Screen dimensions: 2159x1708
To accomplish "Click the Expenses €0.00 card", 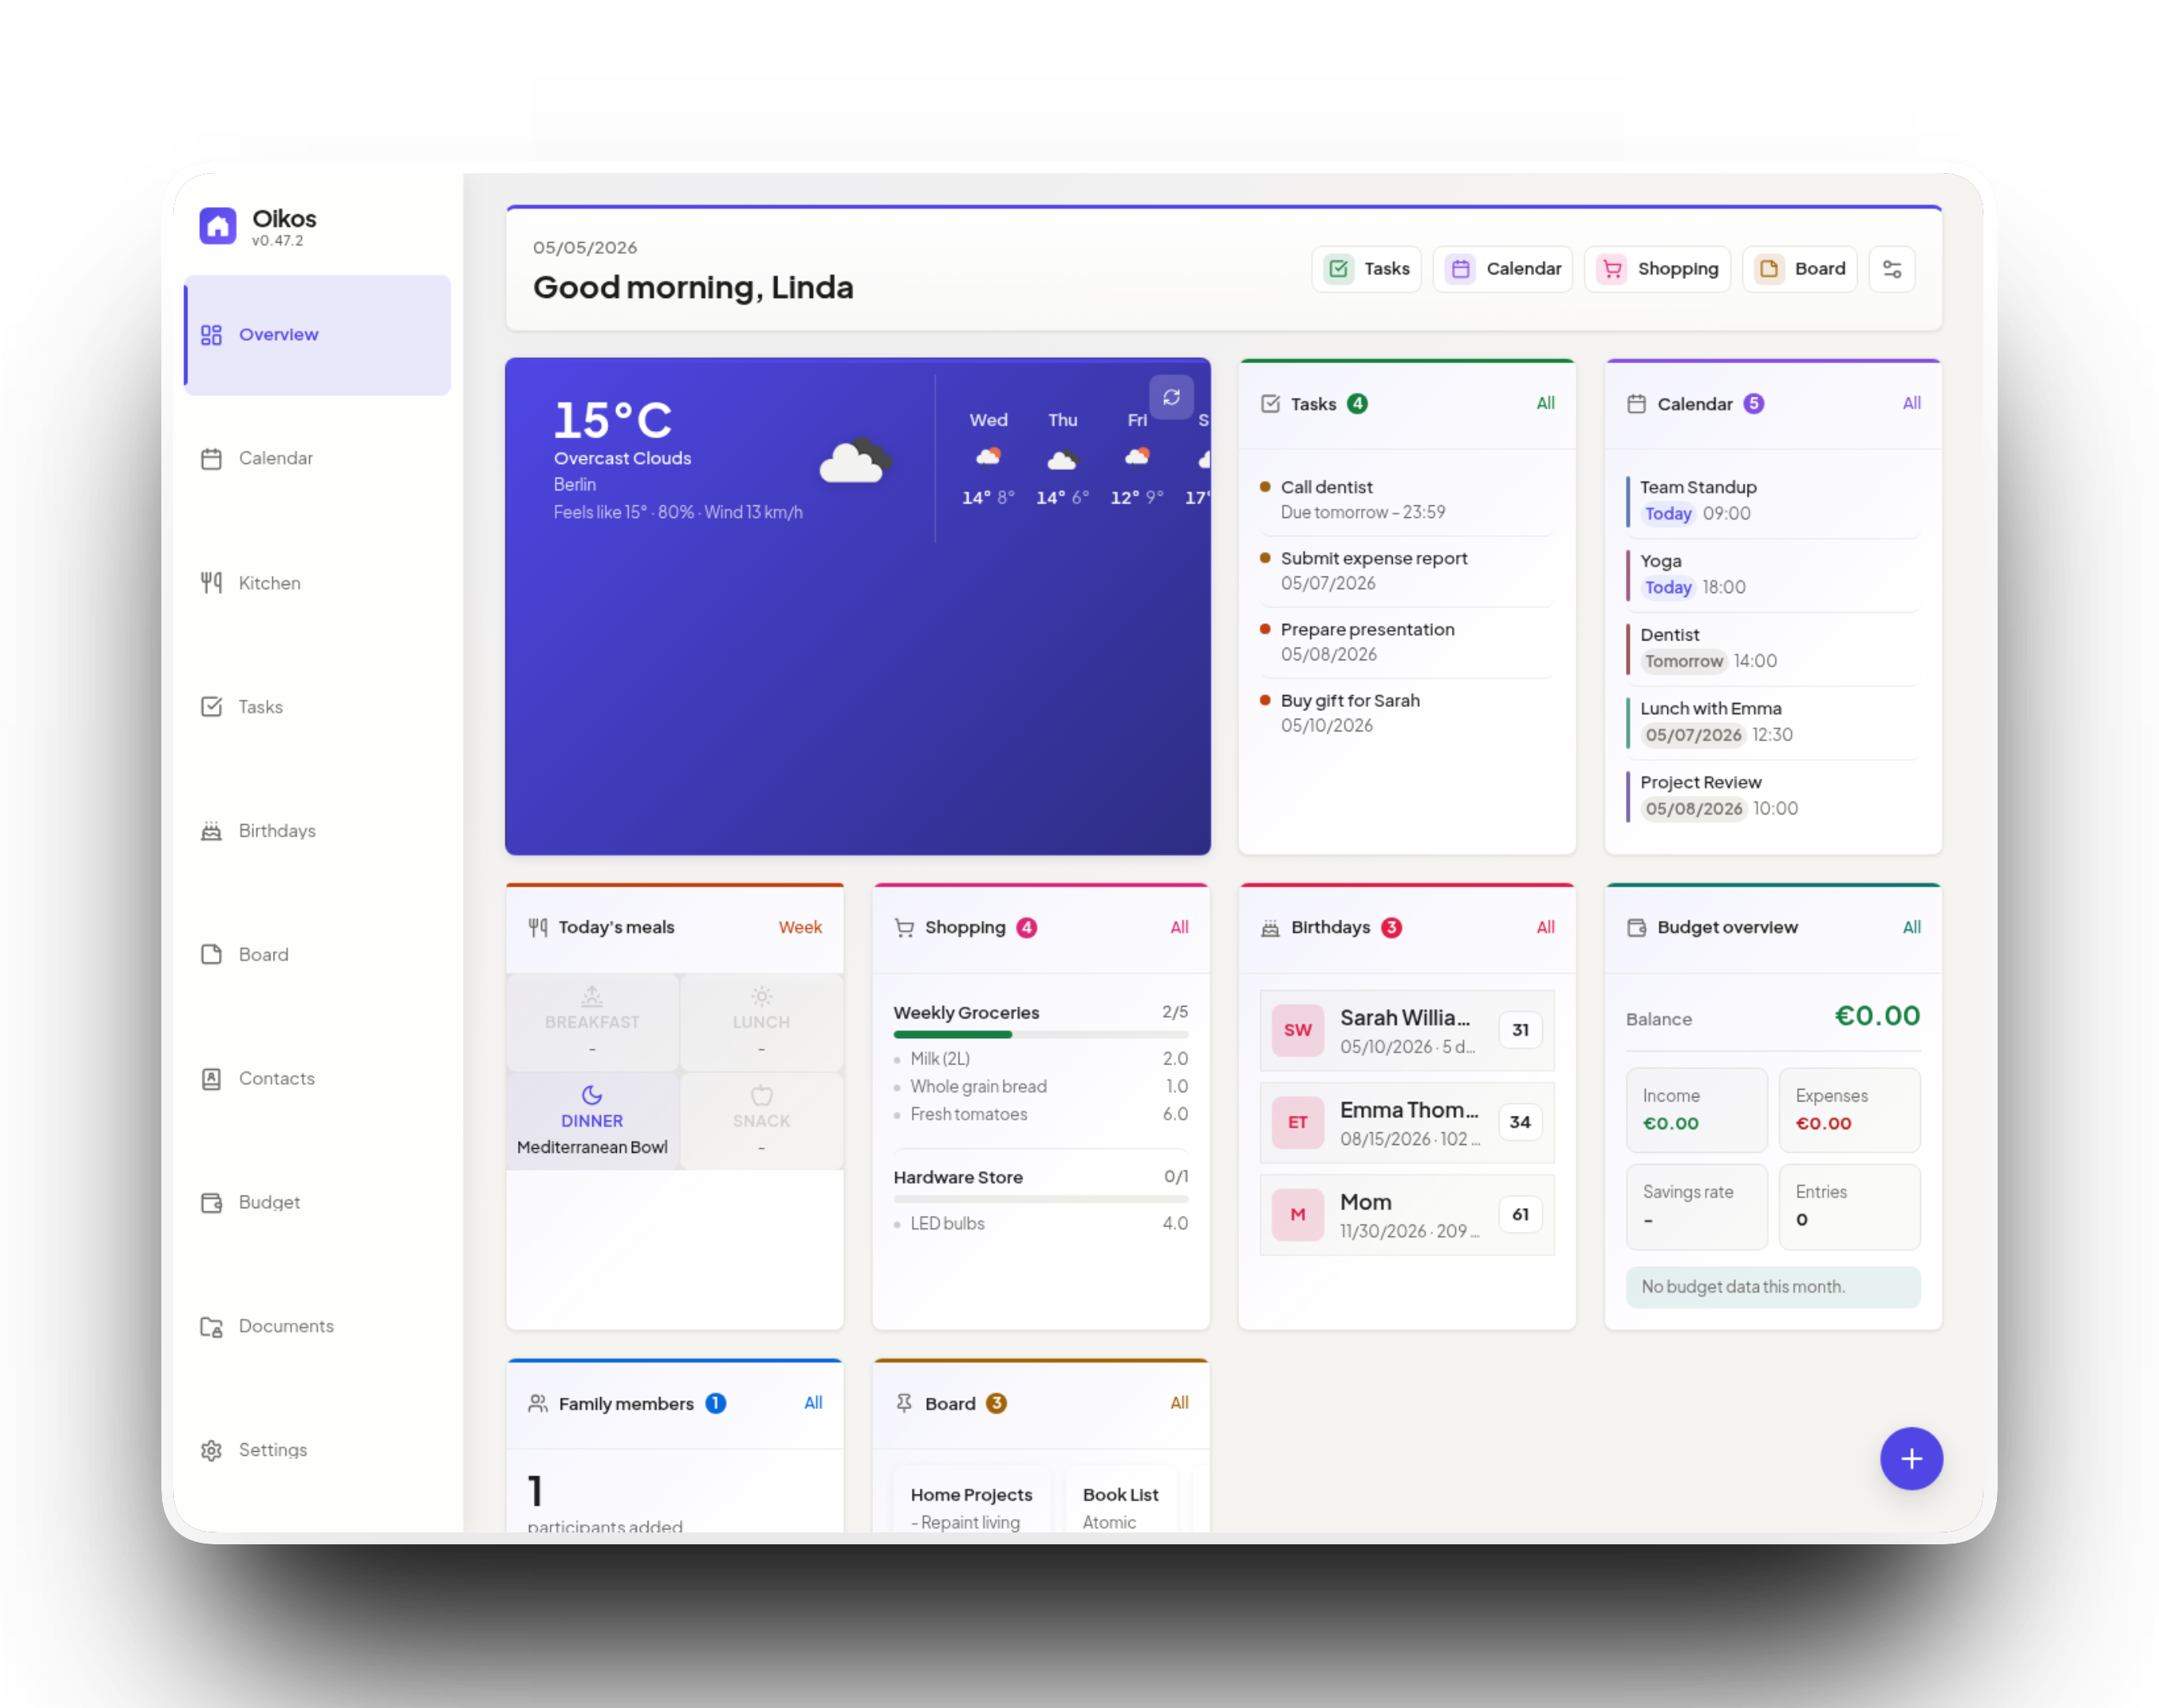I will click(x=1849, y=1110).
